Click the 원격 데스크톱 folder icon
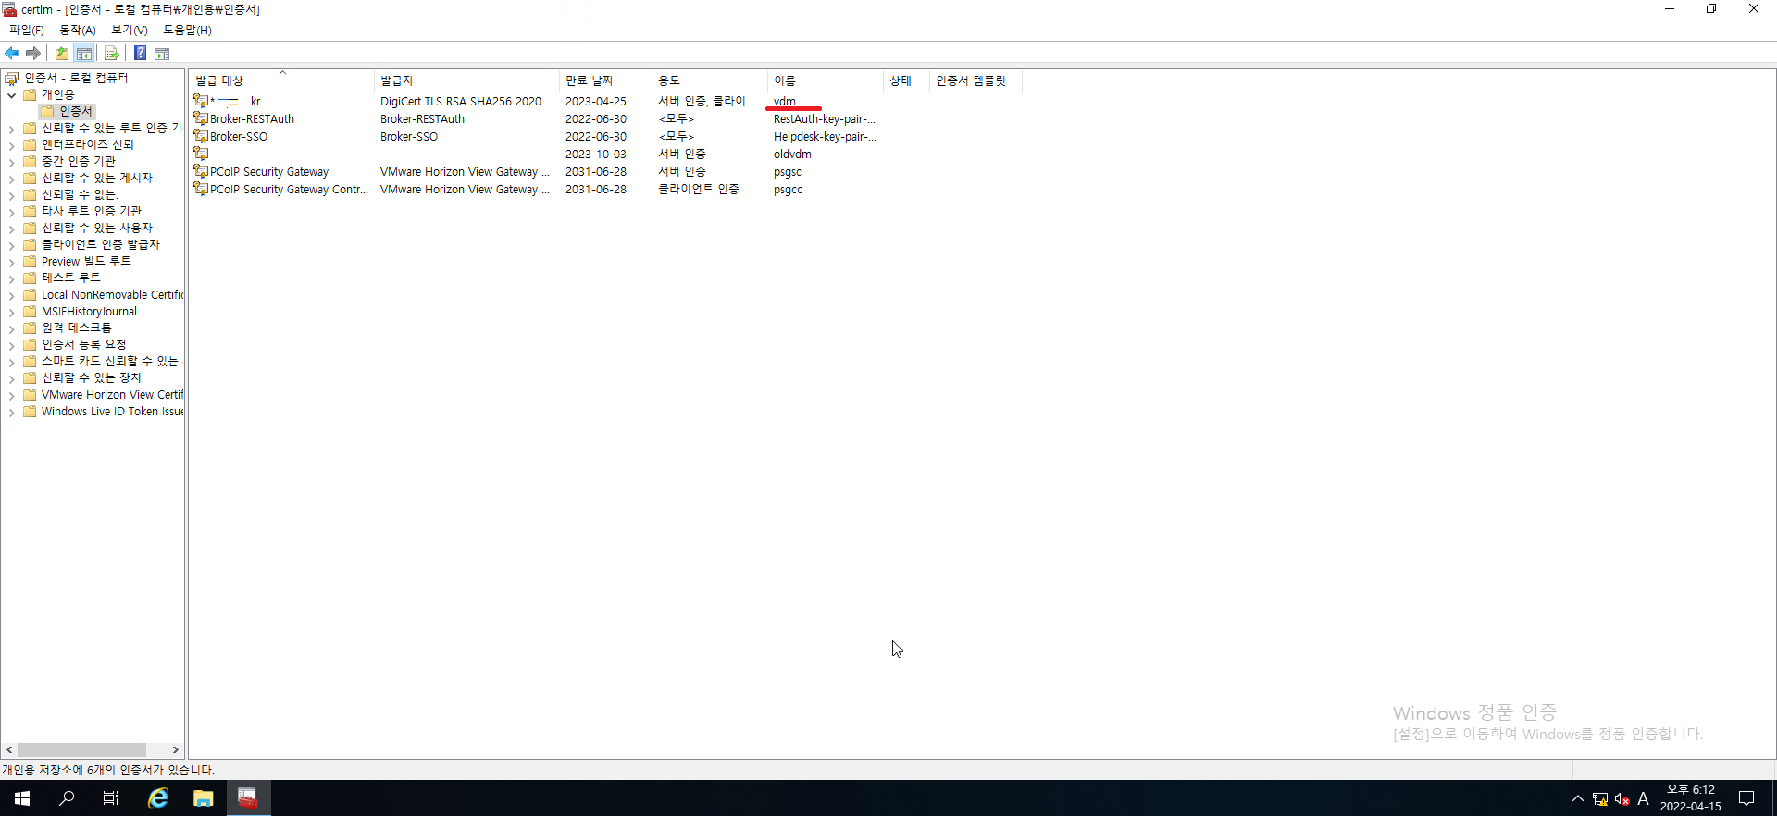1777x816 pixels. pos(30,328)
